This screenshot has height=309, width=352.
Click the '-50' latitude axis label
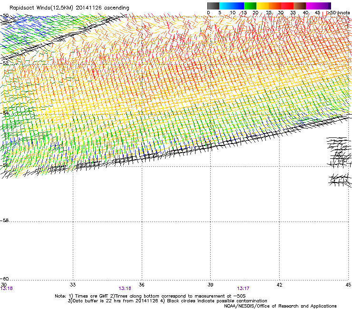pos(4,16)
